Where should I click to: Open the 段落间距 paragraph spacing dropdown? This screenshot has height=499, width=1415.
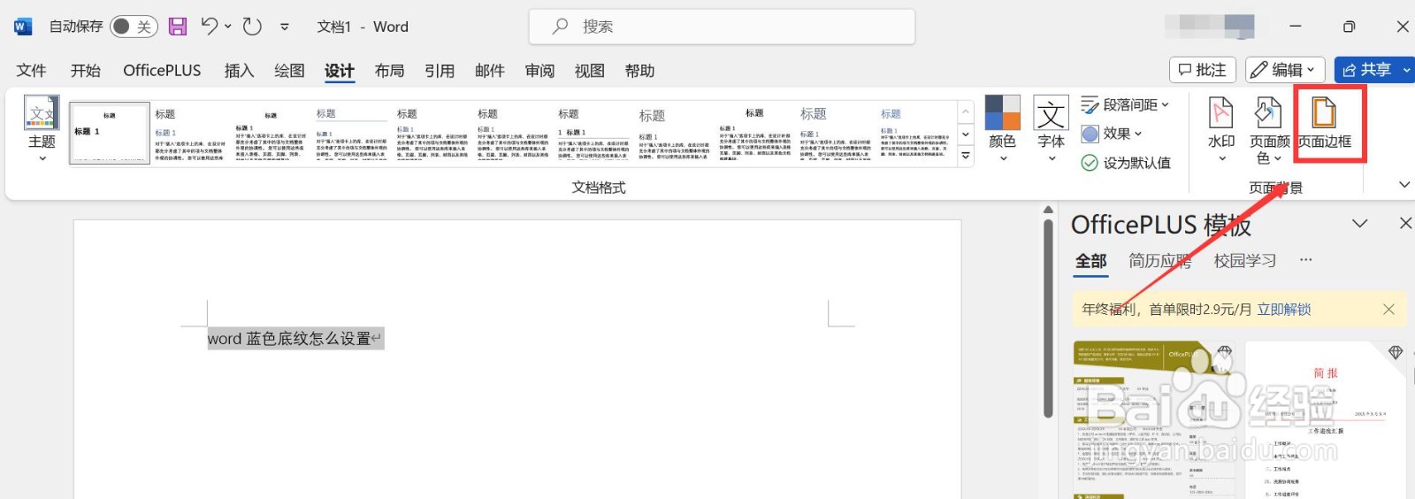tap(1125, 104)
